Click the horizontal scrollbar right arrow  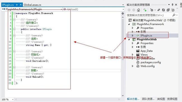click(x=119, y=99)
